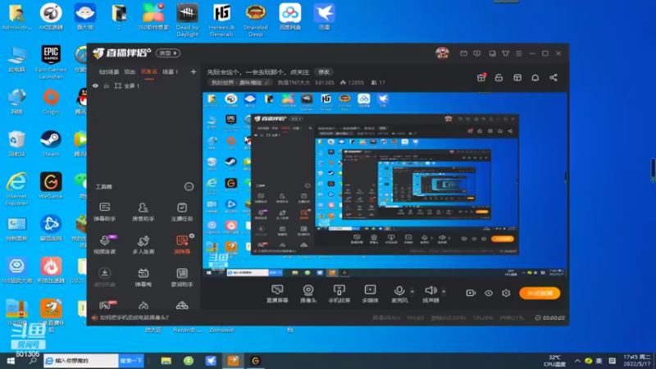Open the phone-as-webcam help tip link
Viewport: 656px width, 369px height.
tap(134, 317)
